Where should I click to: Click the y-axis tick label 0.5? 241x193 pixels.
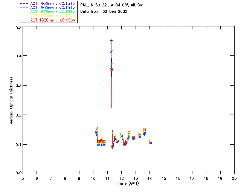(x=18, y=28)
